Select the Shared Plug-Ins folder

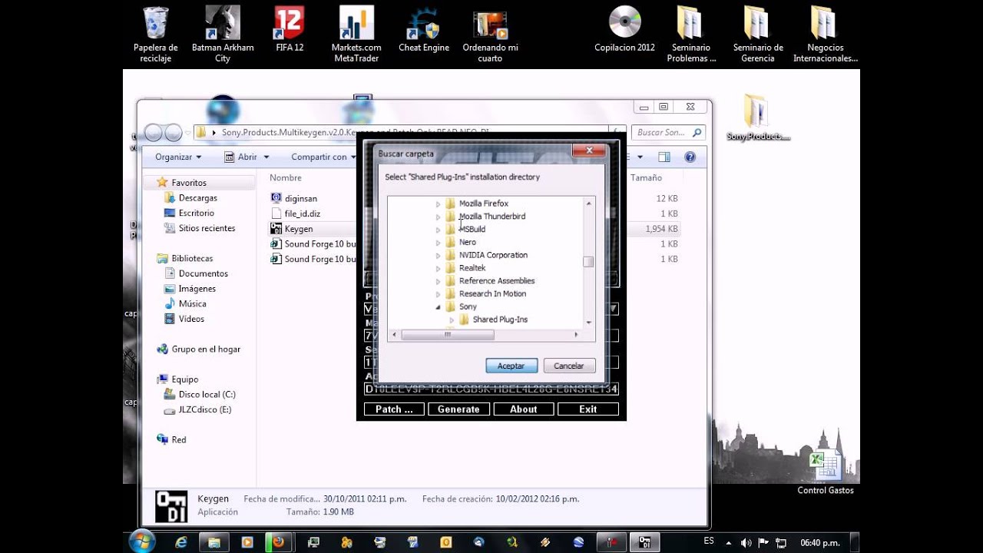500,320
